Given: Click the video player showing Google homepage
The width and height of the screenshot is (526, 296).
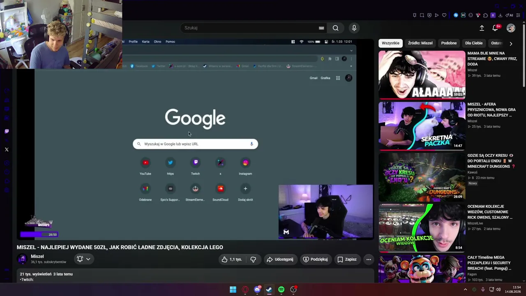Looking at the screenshot, I should [x=195, y=139].
